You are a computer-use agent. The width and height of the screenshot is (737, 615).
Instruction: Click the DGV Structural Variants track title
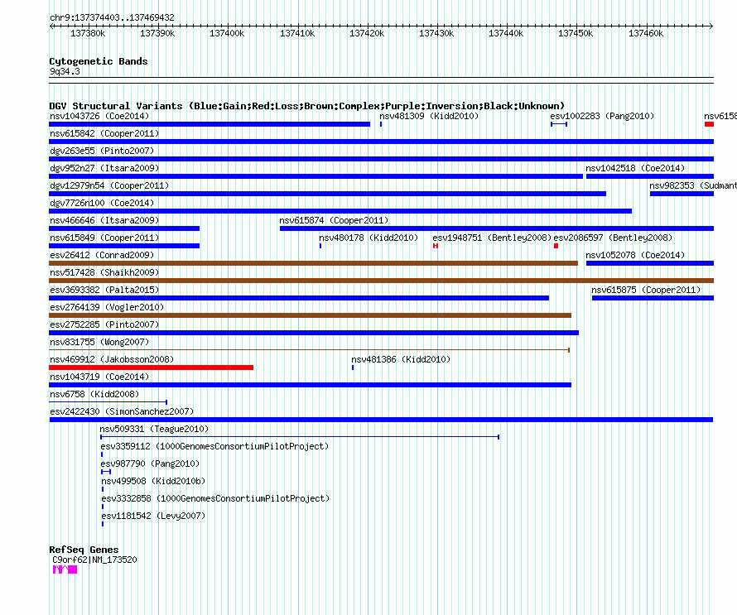[x=307, y=106]
